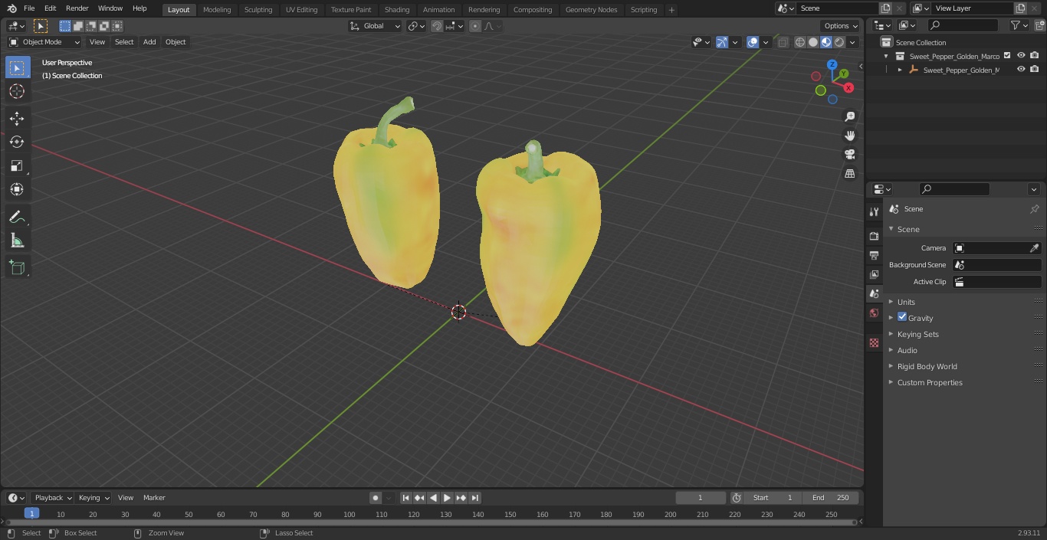1047x540 pixels.
Task: Click the X axis on navigation gizmo
Action: (x=848, y=88)
